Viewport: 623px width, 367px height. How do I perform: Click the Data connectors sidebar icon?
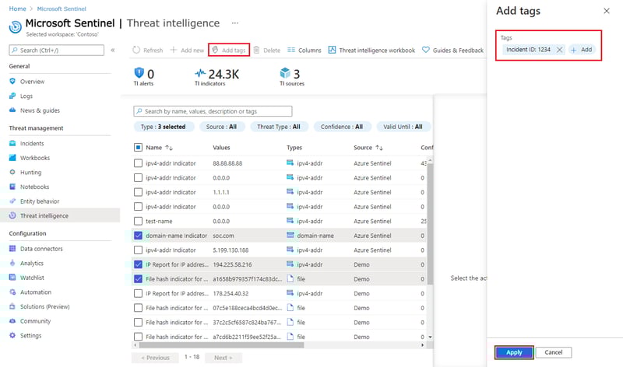(12, 249)
